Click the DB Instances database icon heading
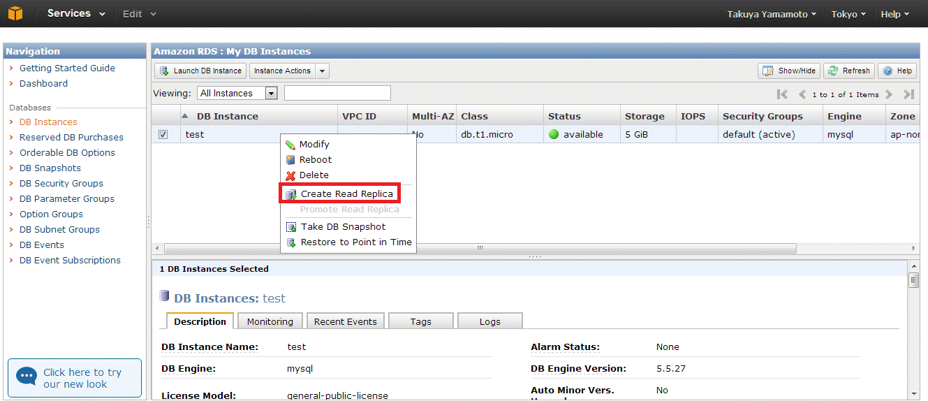Screen dimensions: 928x401 [165, 296]
